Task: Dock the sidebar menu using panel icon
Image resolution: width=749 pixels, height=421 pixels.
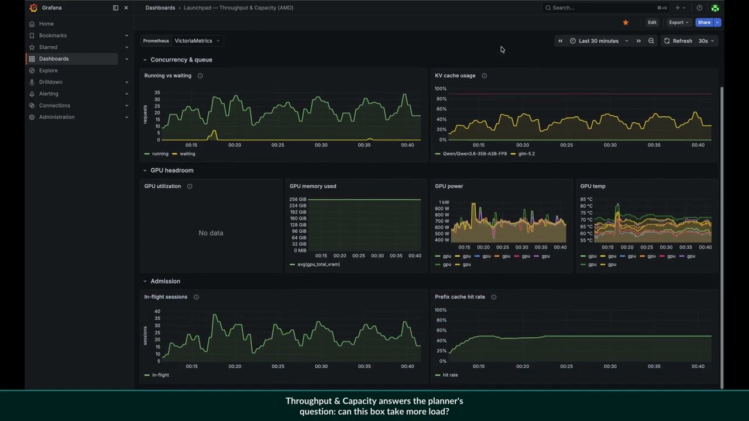Action: point(115,8)
